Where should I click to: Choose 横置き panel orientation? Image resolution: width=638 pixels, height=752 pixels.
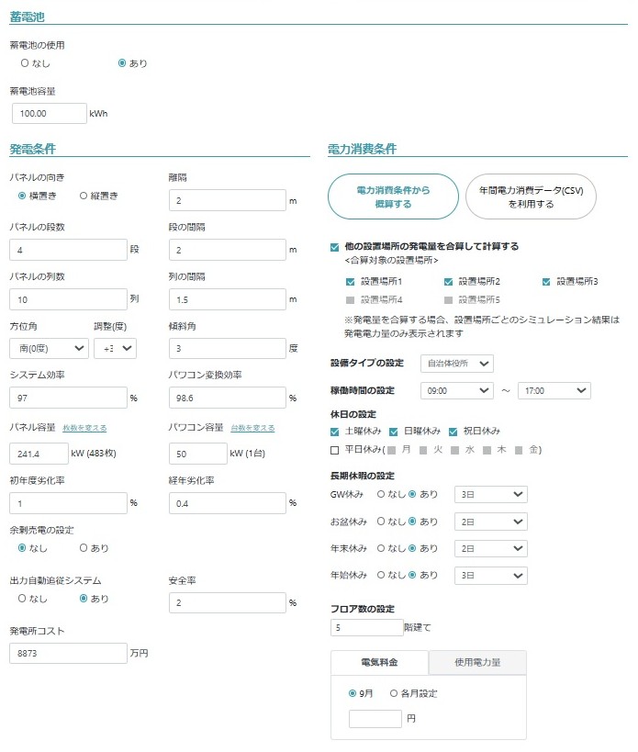[21, 196]
